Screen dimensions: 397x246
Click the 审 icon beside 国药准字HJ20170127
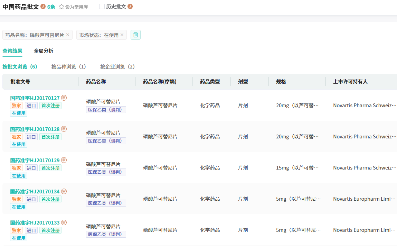point(64,98)
